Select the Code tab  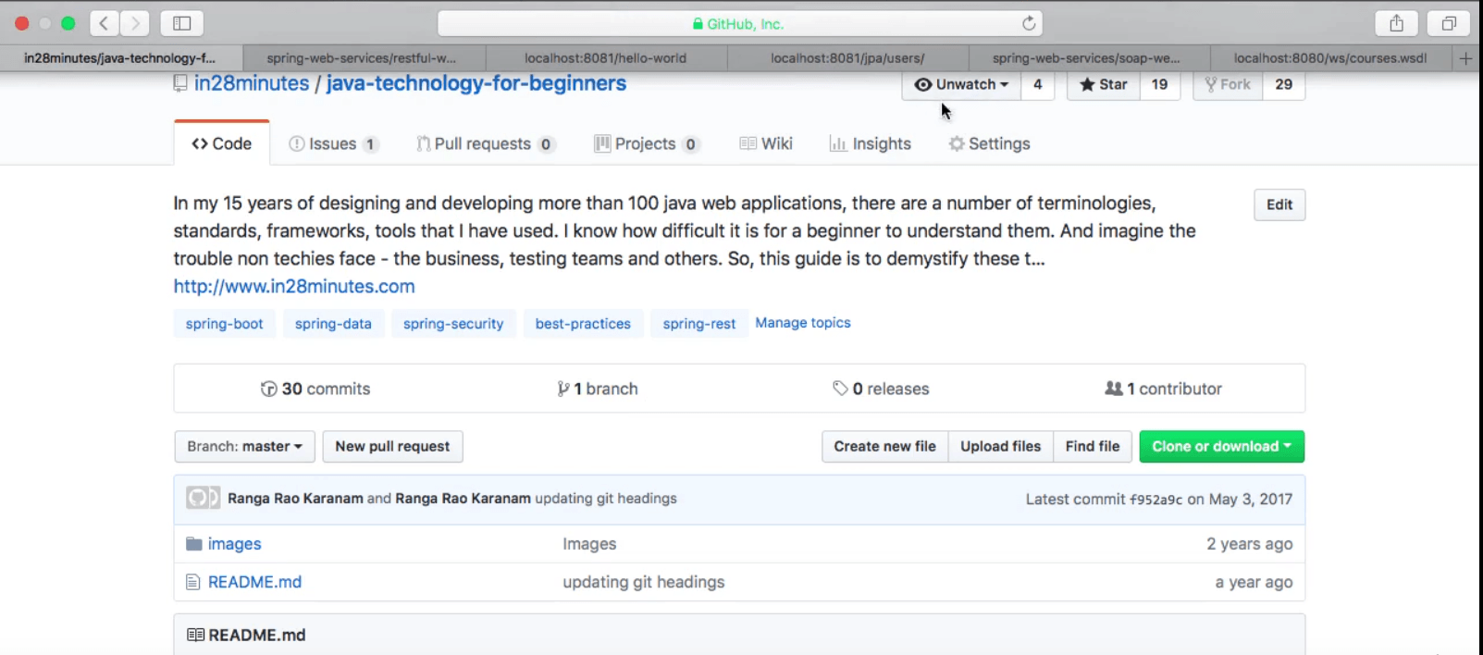tap(222, 143)
